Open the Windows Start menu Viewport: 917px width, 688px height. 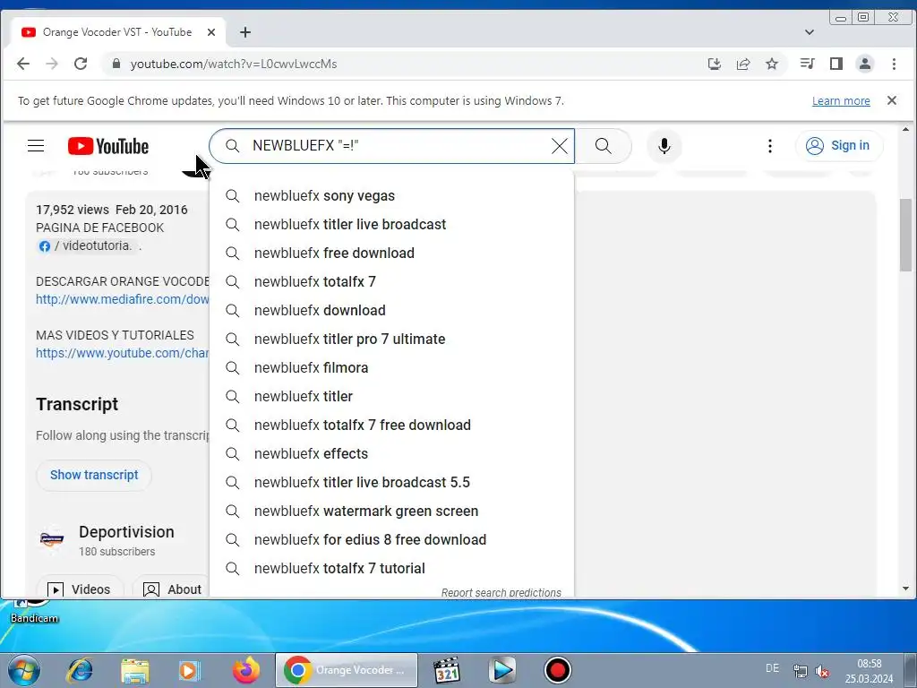click(24, 670)
